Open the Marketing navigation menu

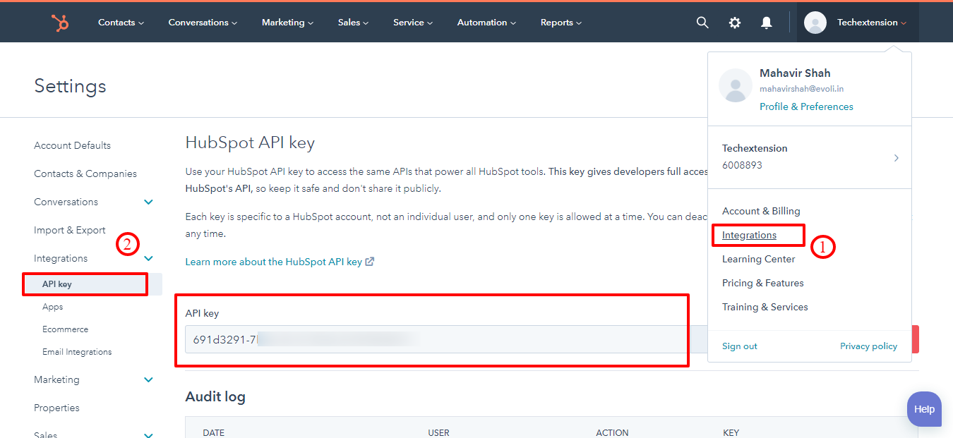pos(287,23)
